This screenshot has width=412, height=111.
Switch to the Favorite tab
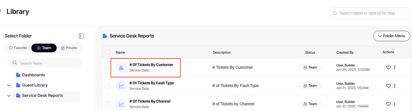click(x=18, y=48)
